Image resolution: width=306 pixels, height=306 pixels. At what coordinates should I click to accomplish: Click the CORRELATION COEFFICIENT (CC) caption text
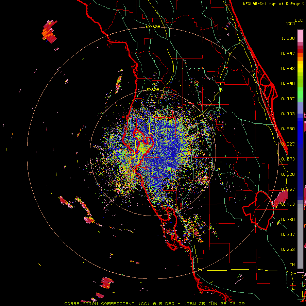click(107, 304)
